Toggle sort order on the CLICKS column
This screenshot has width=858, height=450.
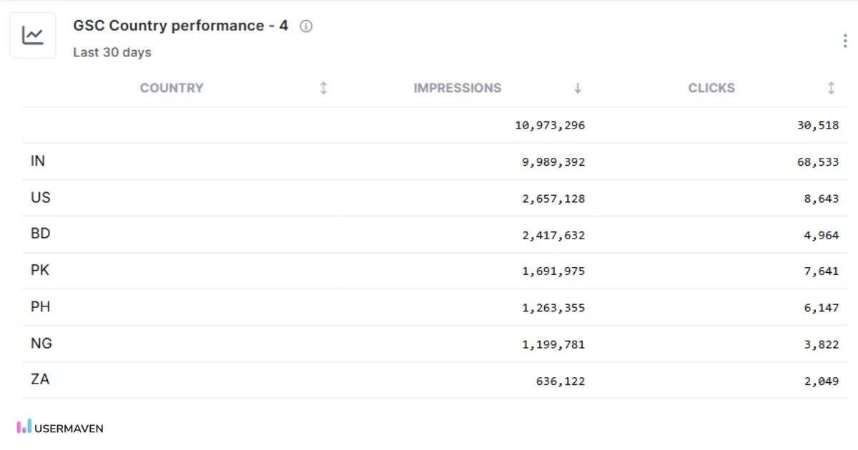click(831, 87)
